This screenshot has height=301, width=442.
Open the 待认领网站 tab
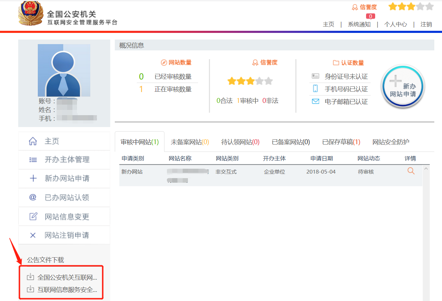240,142
